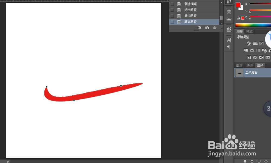The height and width of the screenshot is (163, 271).
Task: Click the bottom anchor point on swoosh path
Action: [74, 100]
